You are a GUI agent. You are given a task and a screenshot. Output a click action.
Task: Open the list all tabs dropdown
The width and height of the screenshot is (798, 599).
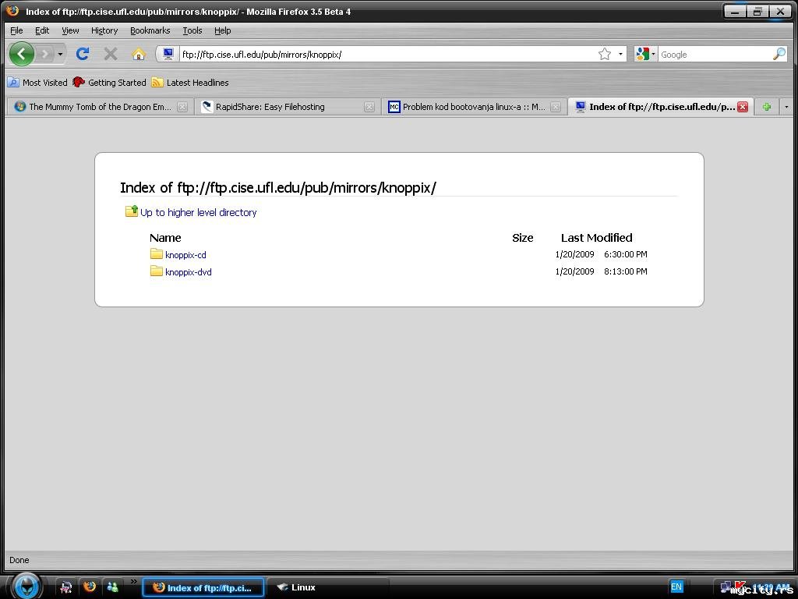pyautogui.click(x=786, y=107)
